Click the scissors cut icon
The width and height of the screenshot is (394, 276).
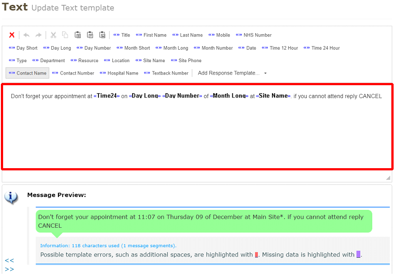(53, 35)
